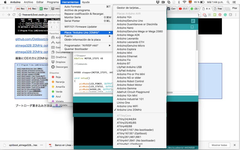Image resolution: width=240 pixels, height=150 pixels.
Task: Click Finder forward navigation arrow
Action: coord(57,27)
